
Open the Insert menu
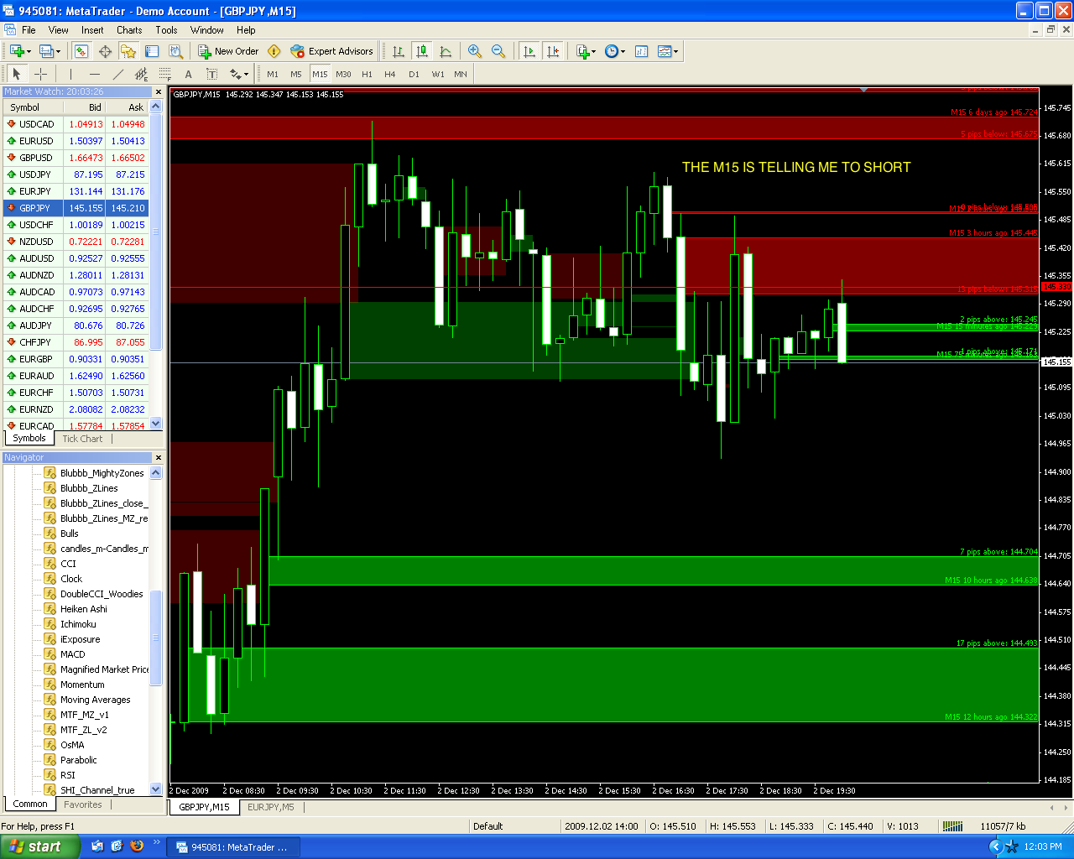pos(92,30)
